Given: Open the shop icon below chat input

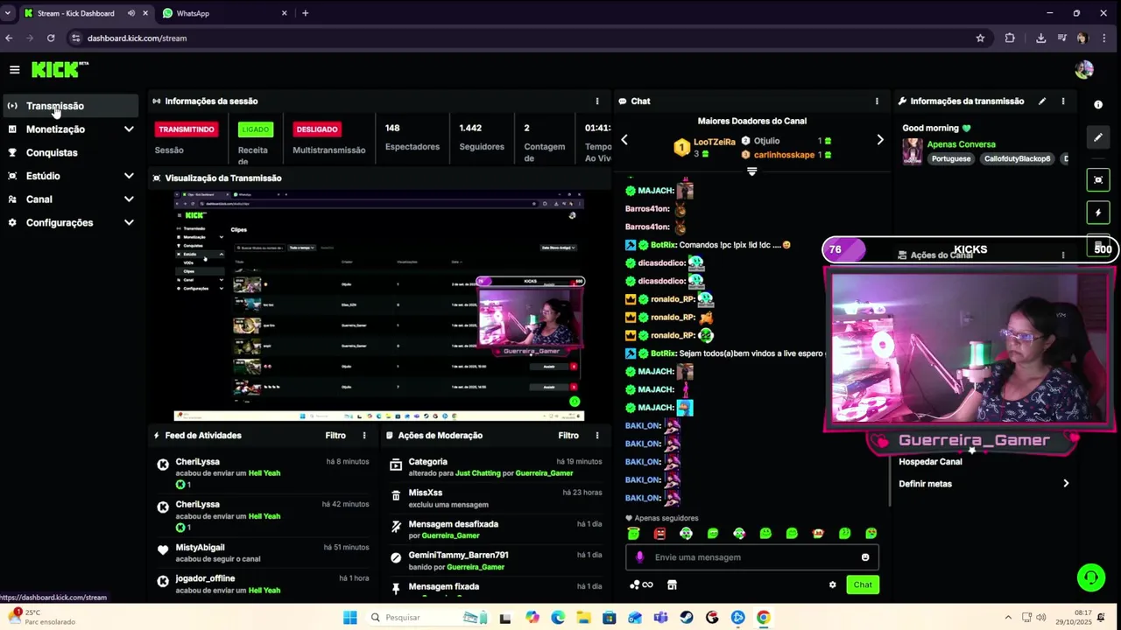Looking at the screenshot, I should tap(672, 585).
